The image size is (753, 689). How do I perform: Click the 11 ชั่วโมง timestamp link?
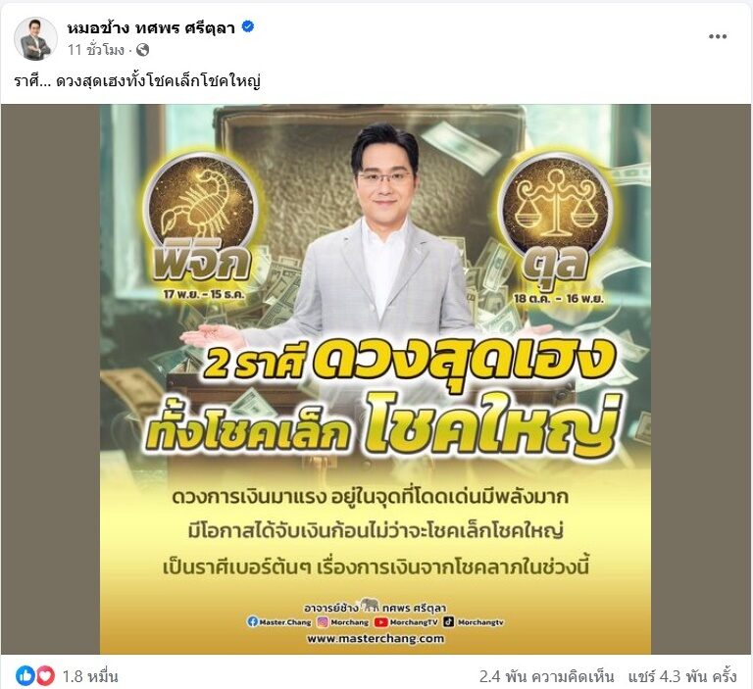[x=96, y=50]
